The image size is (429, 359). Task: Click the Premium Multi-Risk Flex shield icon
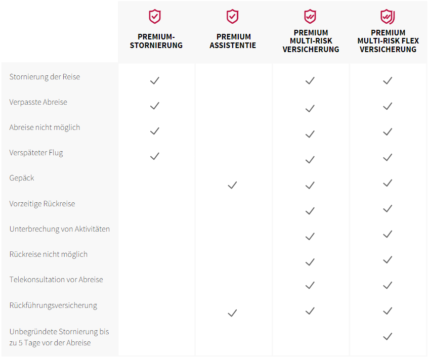tap(388, 17)
